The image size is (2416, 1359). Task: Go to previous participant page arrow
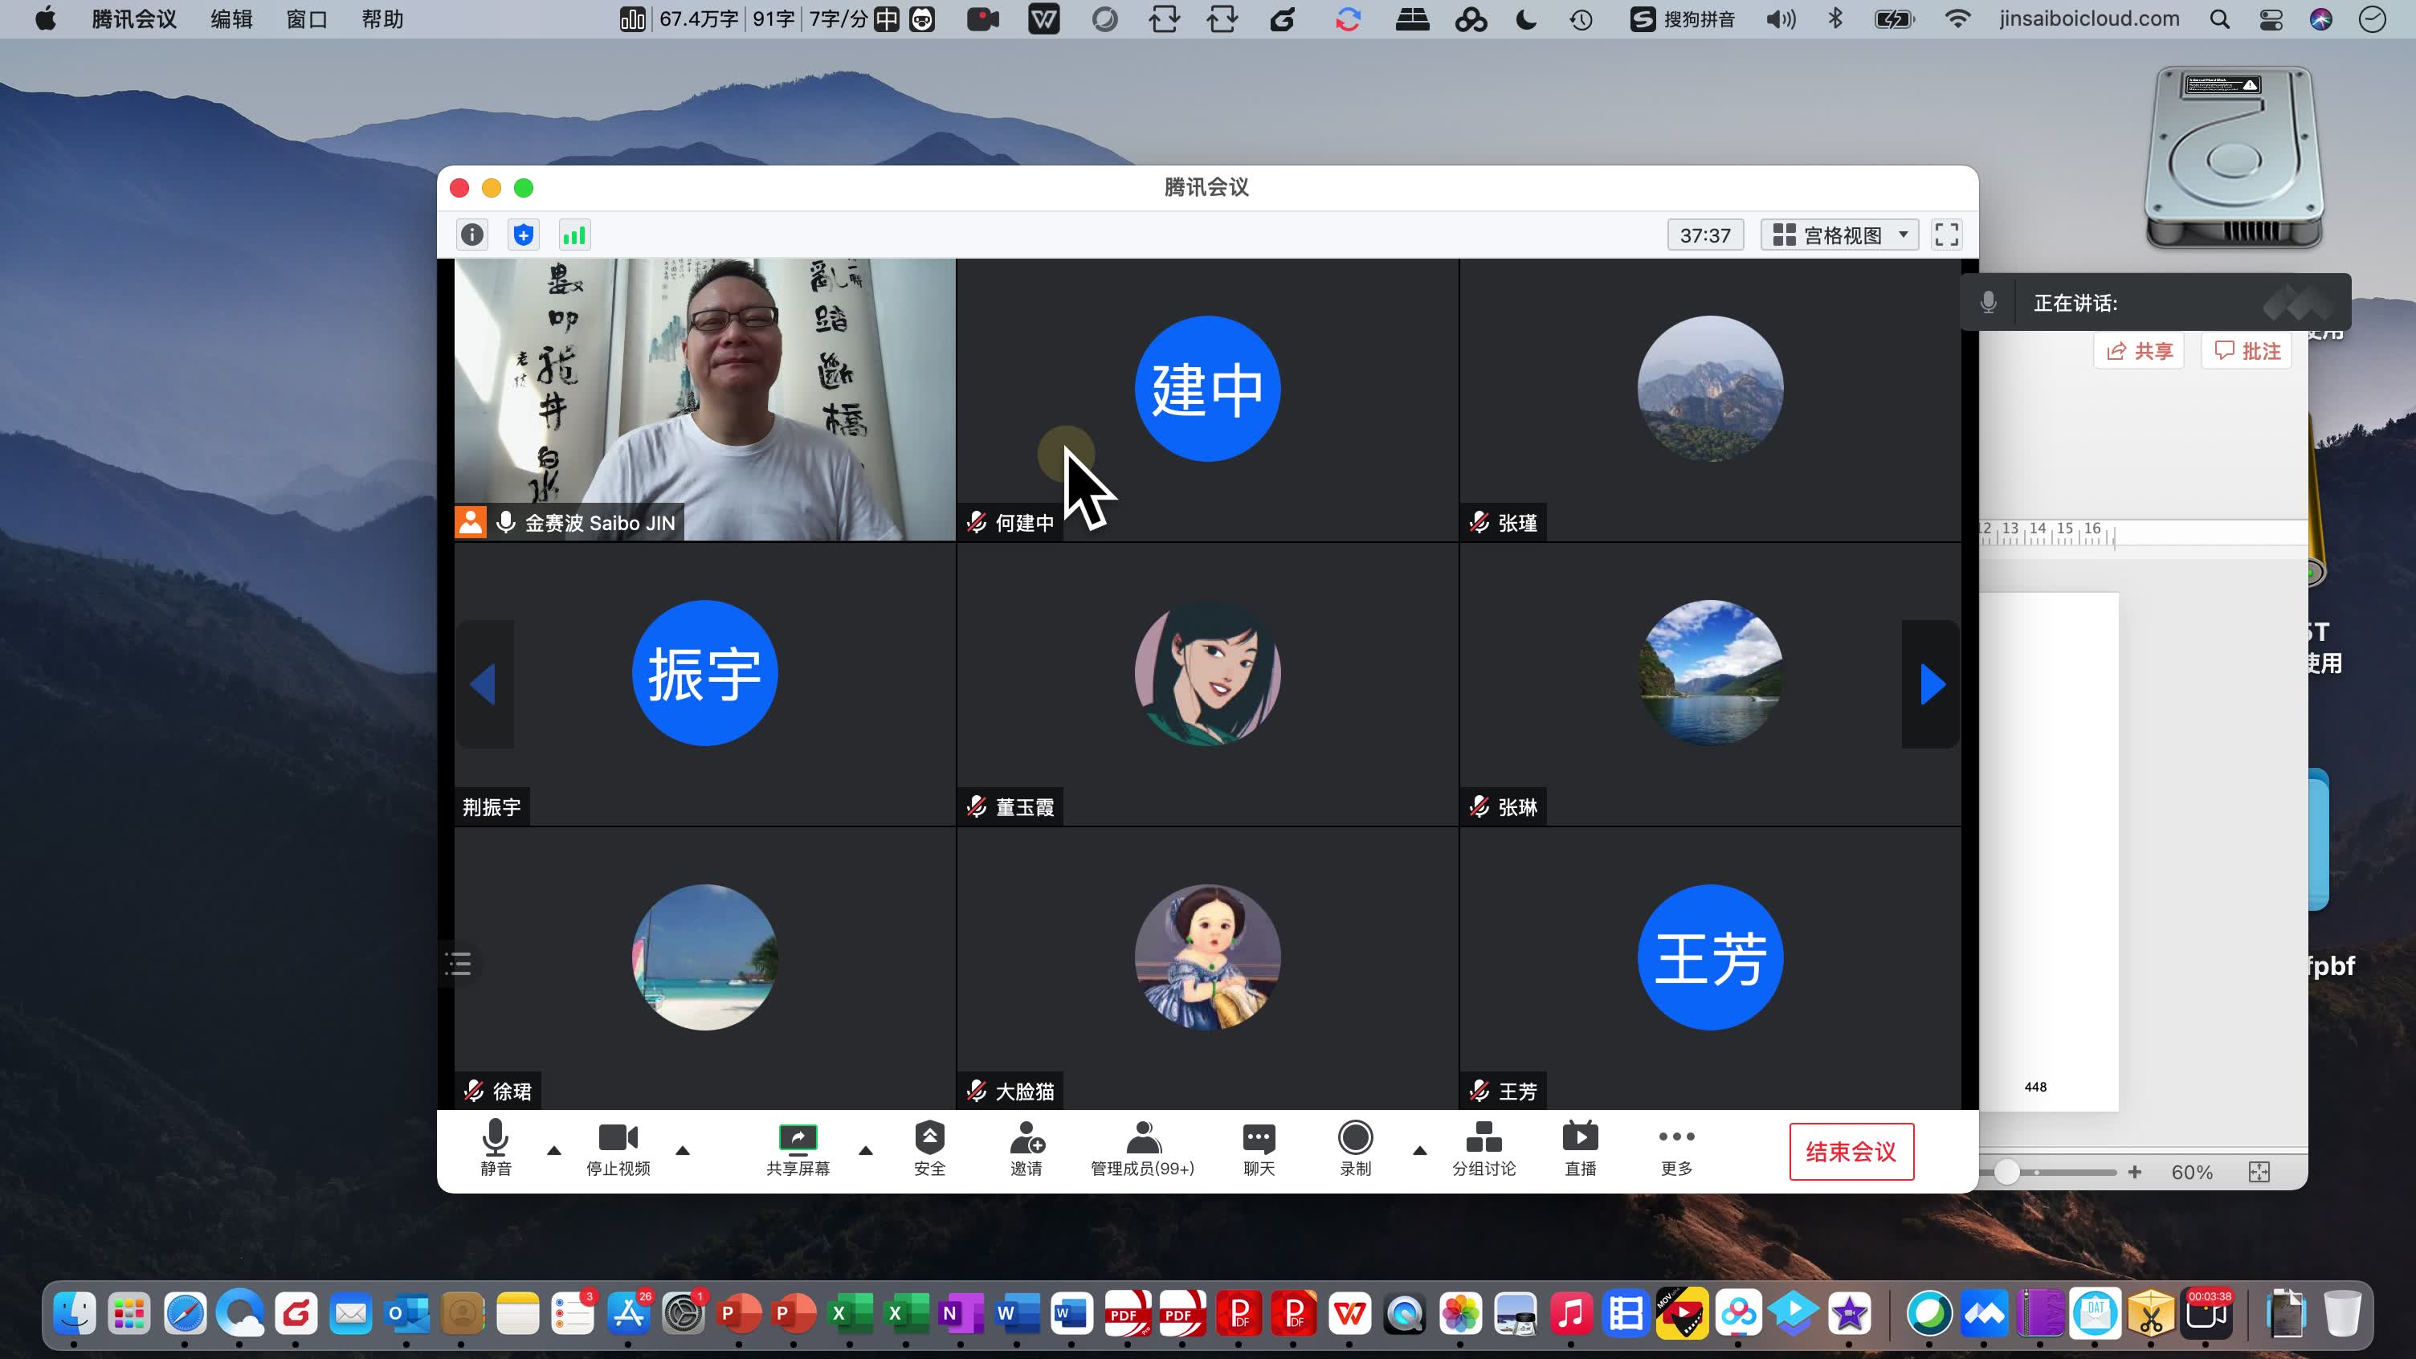coord(484,684)
